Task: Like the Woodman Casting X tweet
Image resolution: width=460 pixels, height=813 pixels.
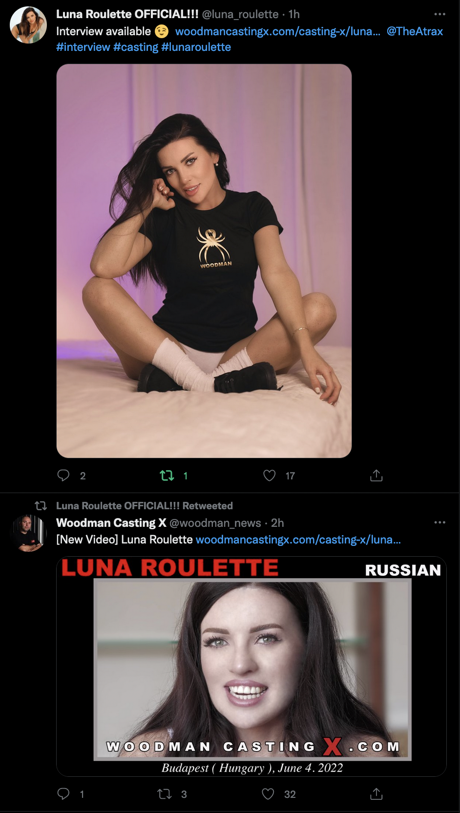Action: pos(268,794)
